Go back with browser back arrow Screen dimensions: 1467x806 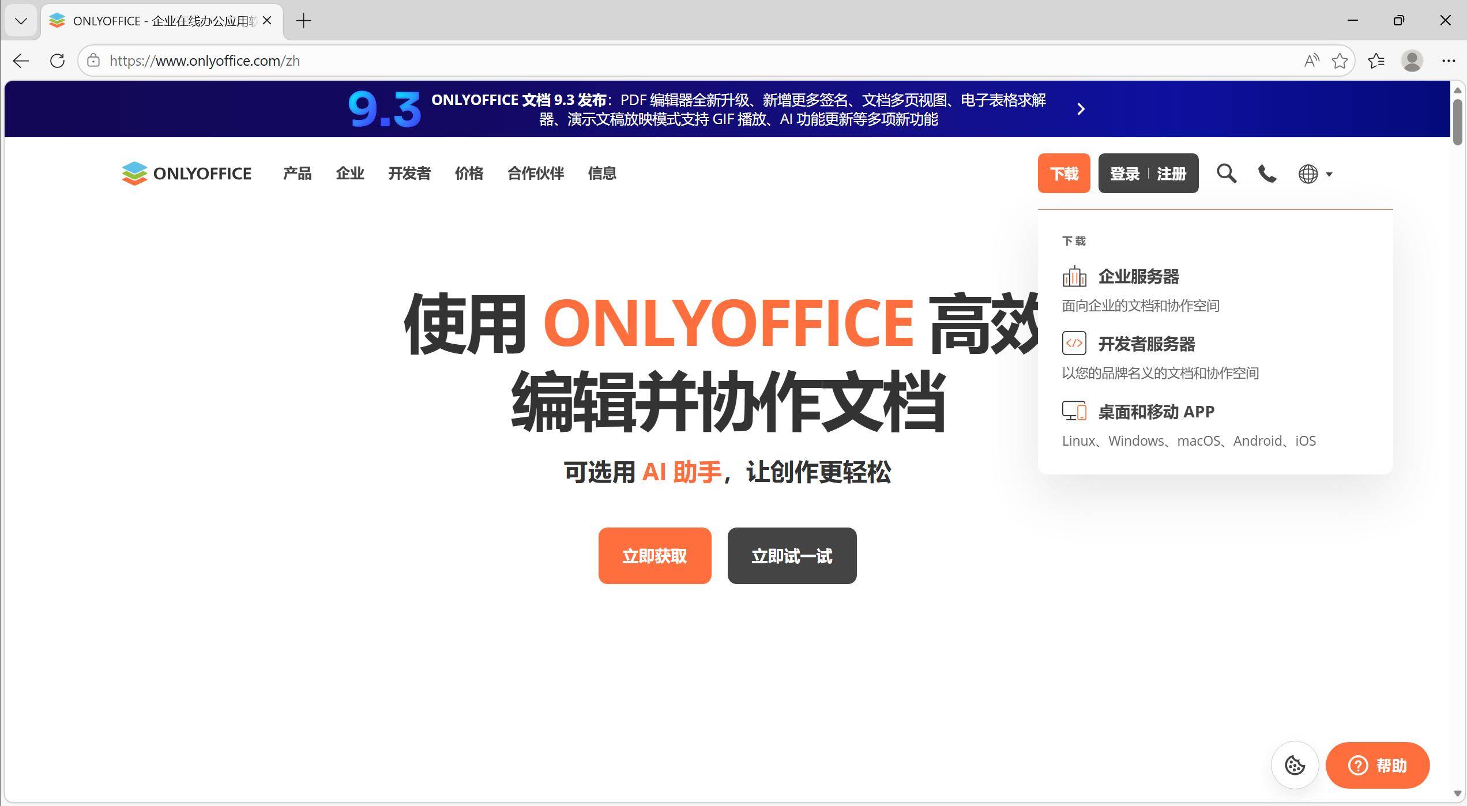[x=21, y=61]
